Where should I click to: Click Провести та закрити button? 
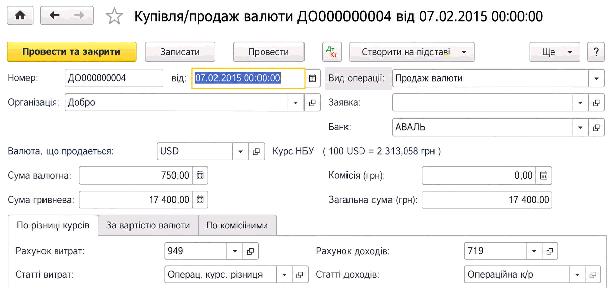tap(71, 52)
